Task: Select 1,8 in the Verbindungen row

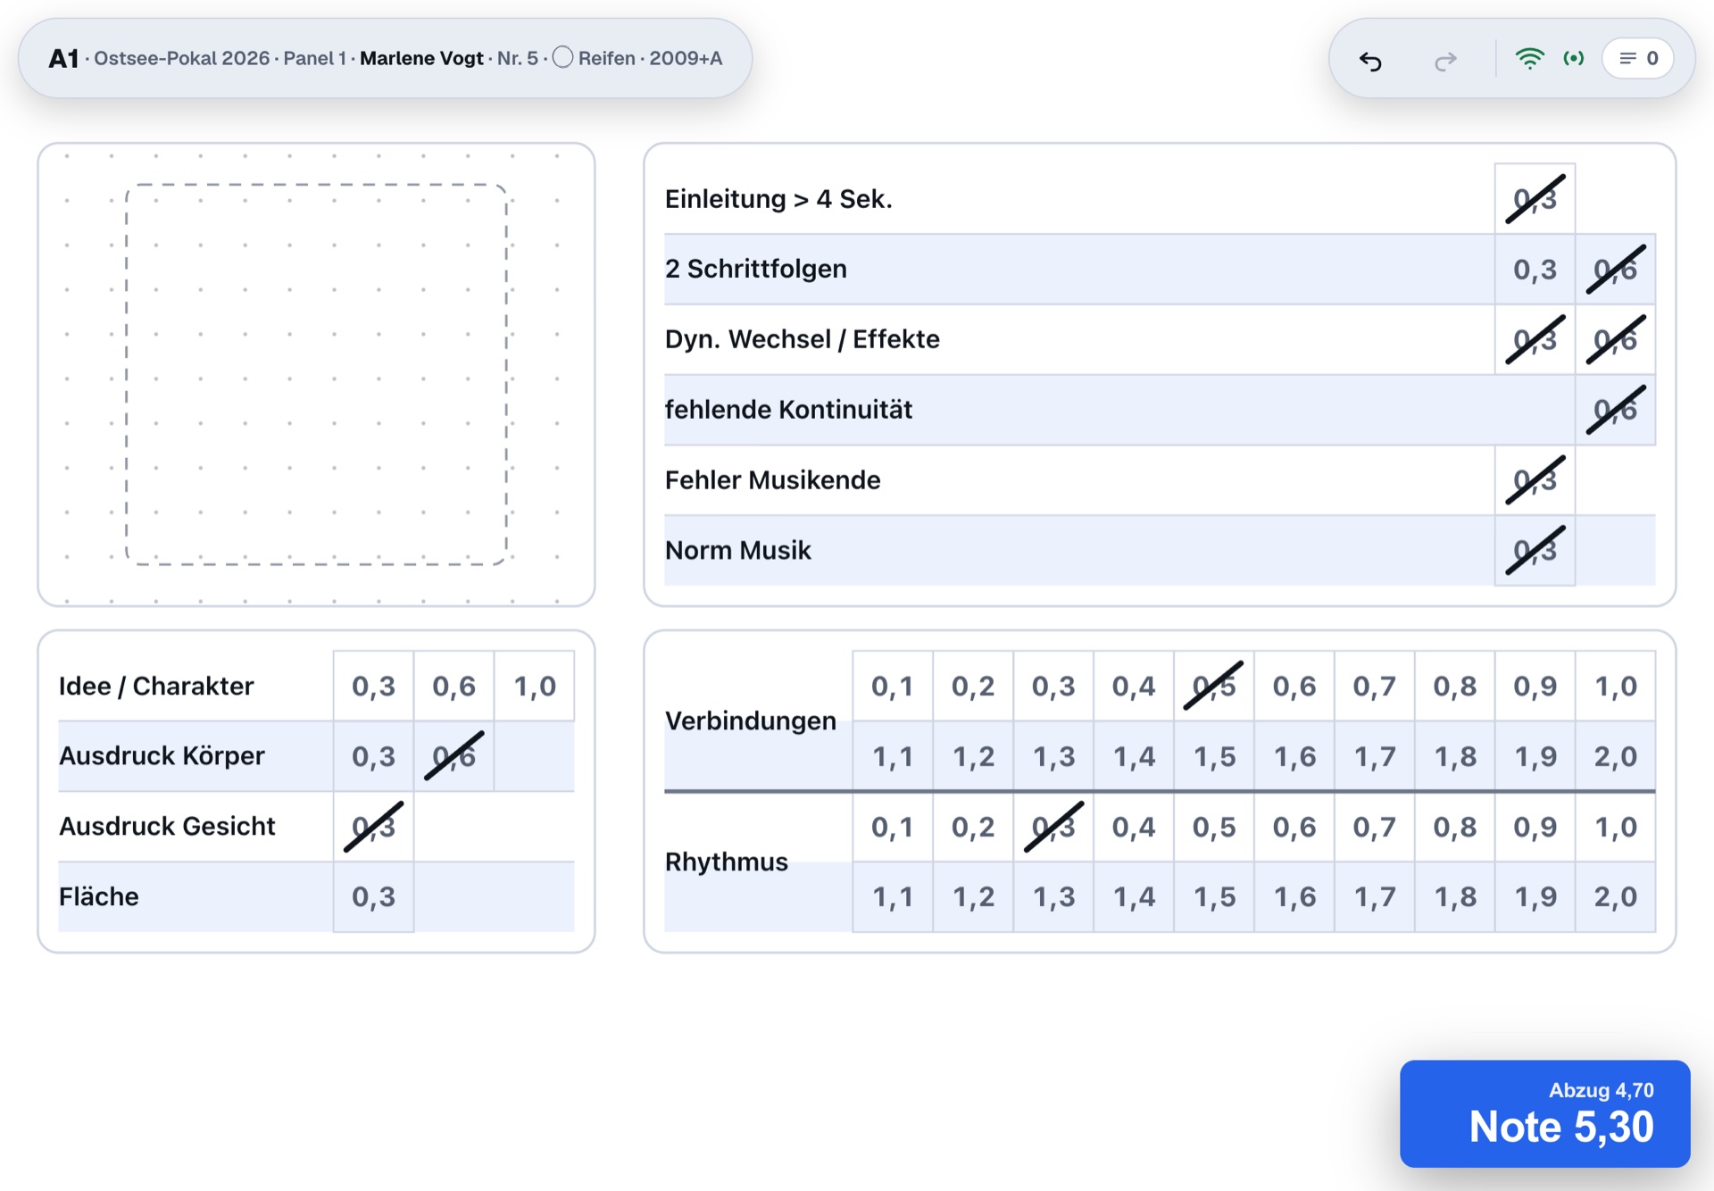Action: (x=1455, y=756)
